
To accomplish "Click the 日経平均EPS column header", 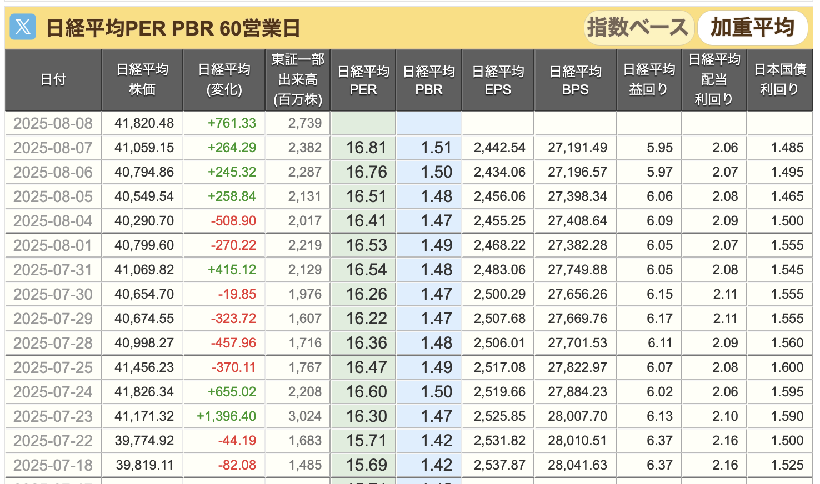I will click(x=498, y=80).
